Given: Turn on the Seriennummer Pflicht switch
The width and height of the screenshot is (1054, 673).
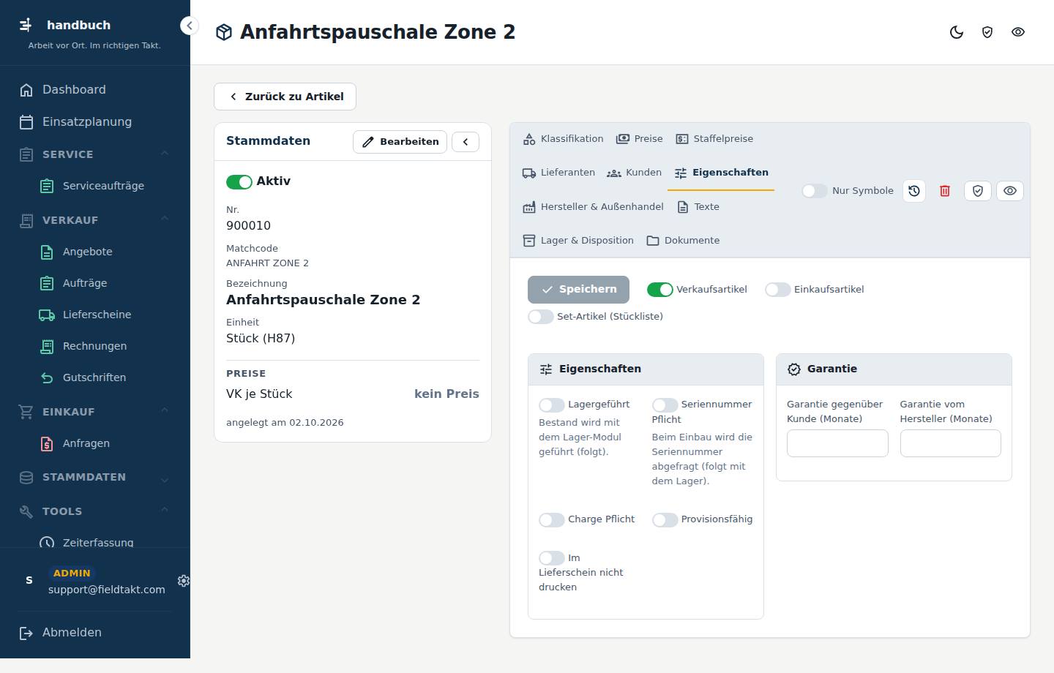Looking at the screenshot, I should coord(665,405).
